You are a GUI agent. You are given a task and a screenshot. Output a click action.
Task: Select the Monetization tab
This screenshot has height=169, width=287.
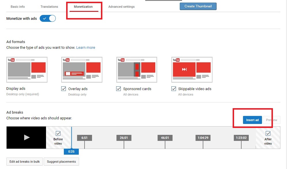click(83, 7)
